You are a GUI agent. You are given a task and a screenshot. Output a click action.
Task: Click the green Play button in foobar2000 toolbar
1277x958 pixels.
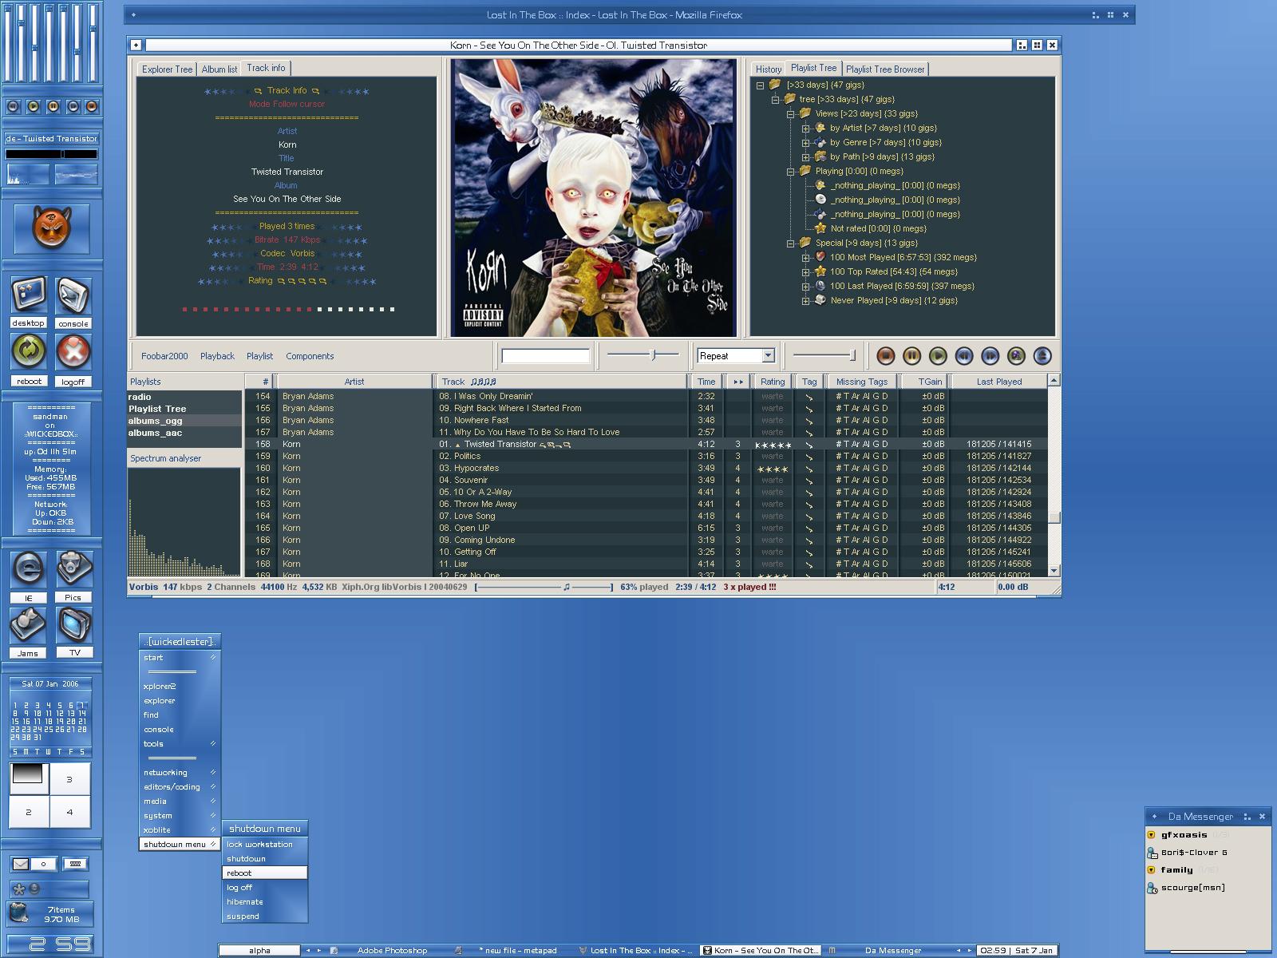point(938,356)
